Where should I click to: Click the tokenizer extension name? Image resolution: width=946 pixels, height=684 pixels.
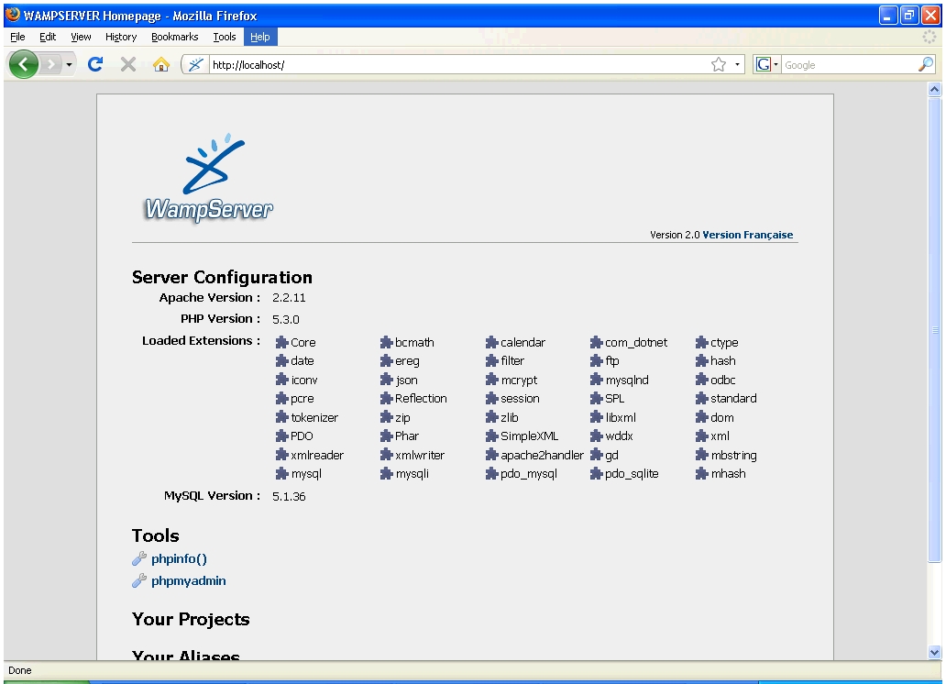pos(314,417)
